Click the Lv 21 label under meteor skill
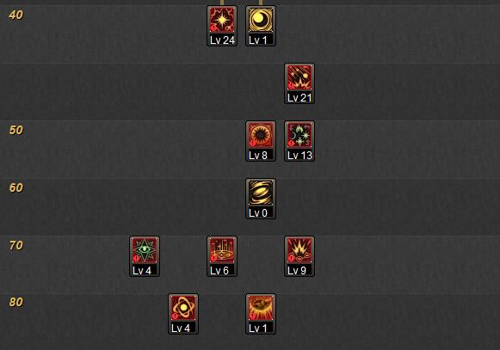Image resolution: width=500 pixels, height=350 pixels. (x=299, y=98)
